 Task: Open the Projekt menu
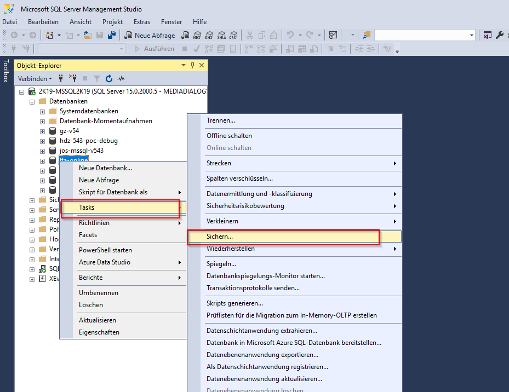(x=113, y=22)
